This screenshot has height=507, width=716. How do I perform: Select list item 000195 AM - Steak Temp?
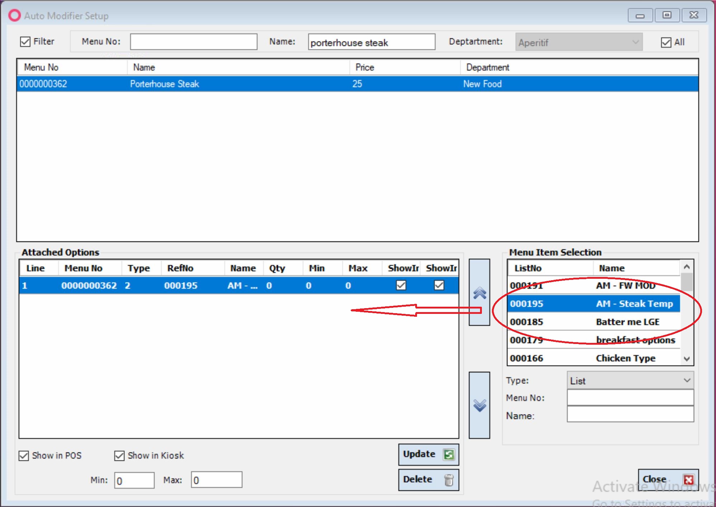pyautogui.click(x=594, y=304)
